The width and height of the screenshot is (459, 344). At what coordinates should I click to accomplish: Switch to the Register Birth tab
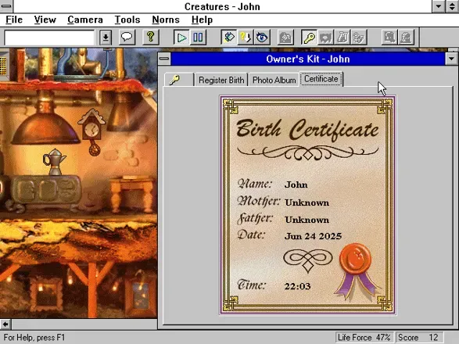[x=221, y=80]
